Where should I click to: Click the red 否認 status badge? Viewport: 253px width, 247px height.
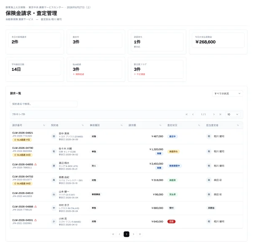(171, 222)
